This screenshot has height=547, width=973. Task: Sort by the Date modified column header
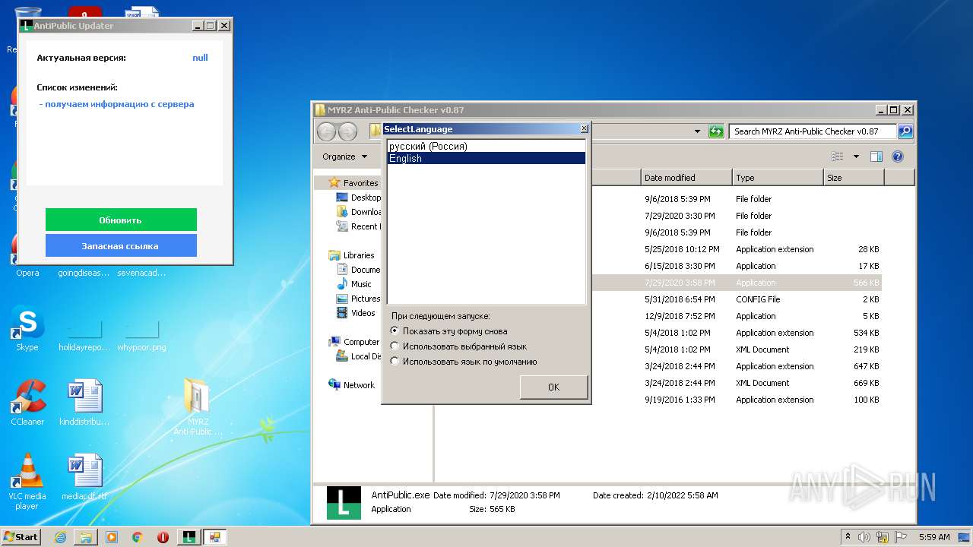coord(686,178)
